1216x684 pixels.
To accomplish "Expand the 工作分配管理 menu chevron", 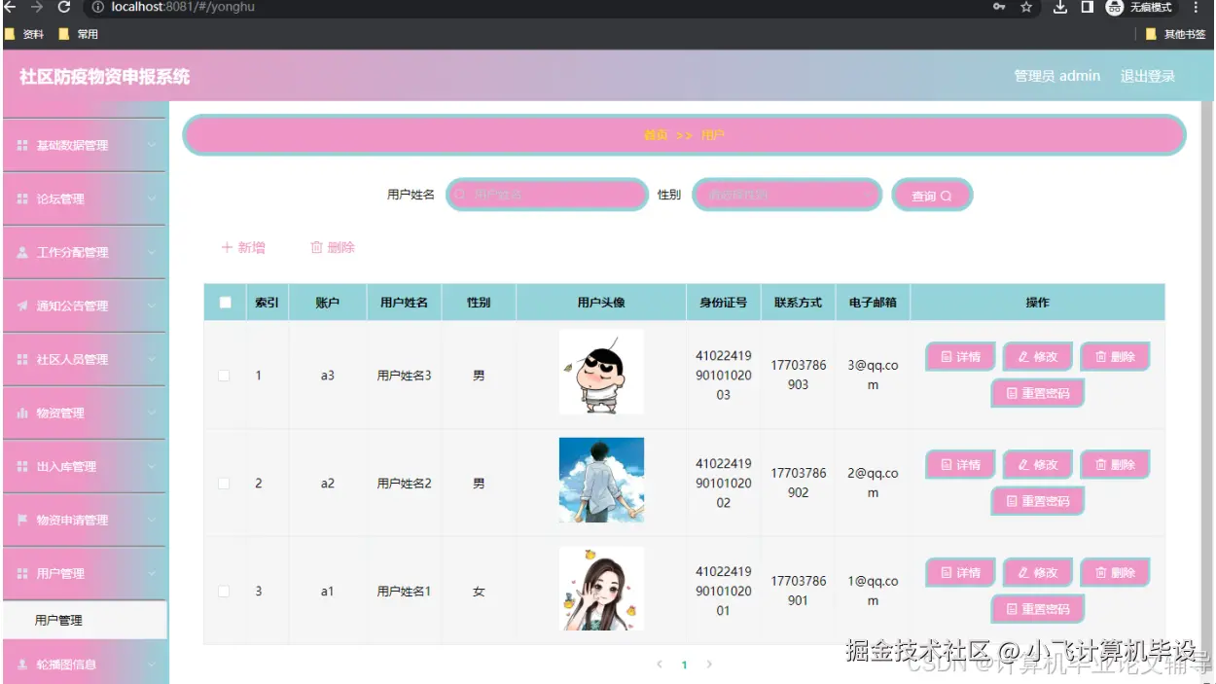I will [x=152, y=252].
